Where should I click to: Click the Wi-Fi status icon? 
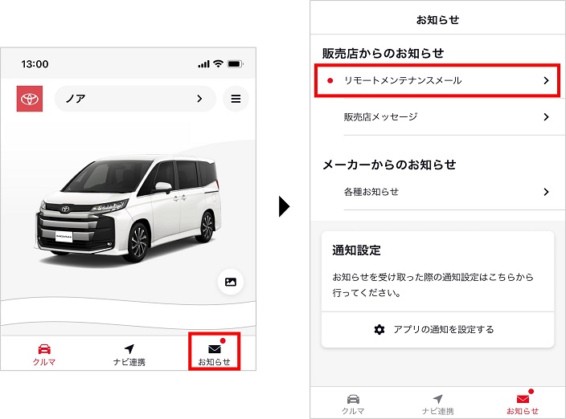click(218, 63)
